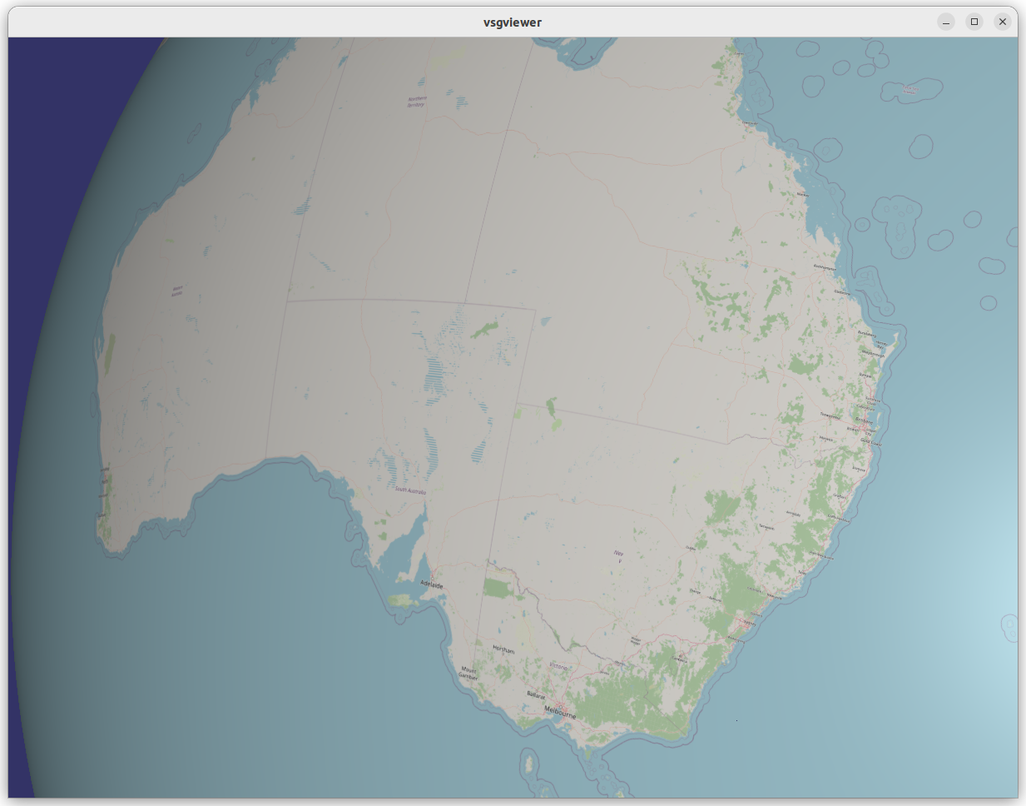Click the vsgviewer title bar text

[513, 22]
